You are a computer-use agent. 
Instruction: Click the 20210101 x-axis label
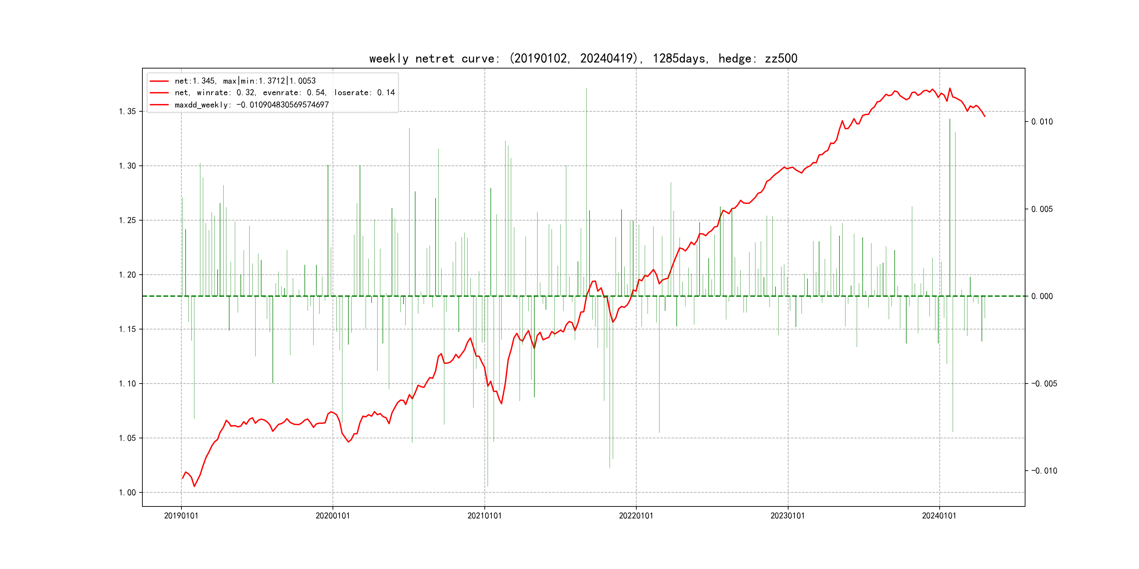click(x=484, y=516)
